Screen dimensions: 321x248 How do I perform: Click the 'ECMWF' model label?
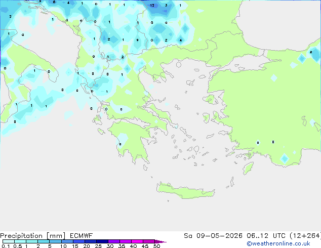(82, 236)
